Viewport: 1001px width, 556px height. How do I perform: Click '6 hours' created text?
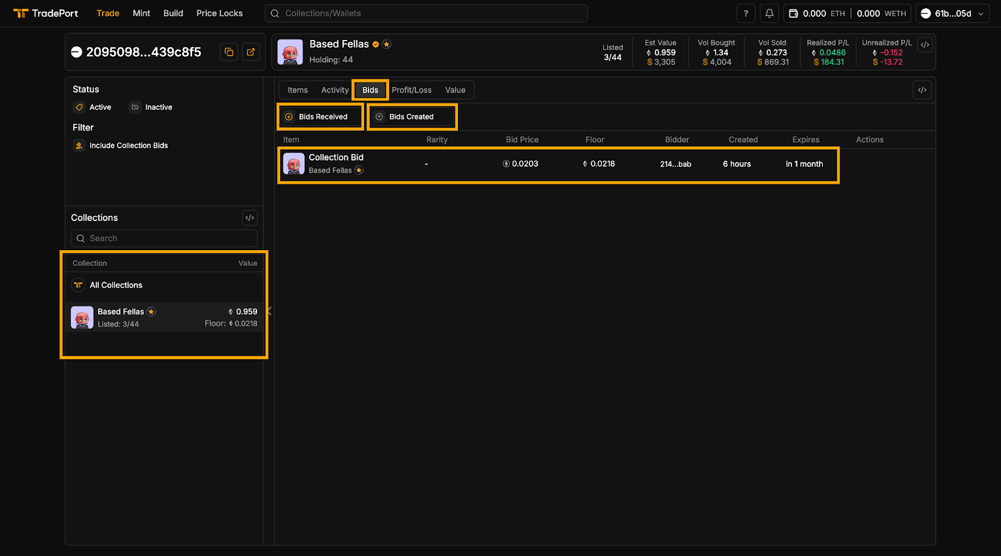(x=737, y=164)
